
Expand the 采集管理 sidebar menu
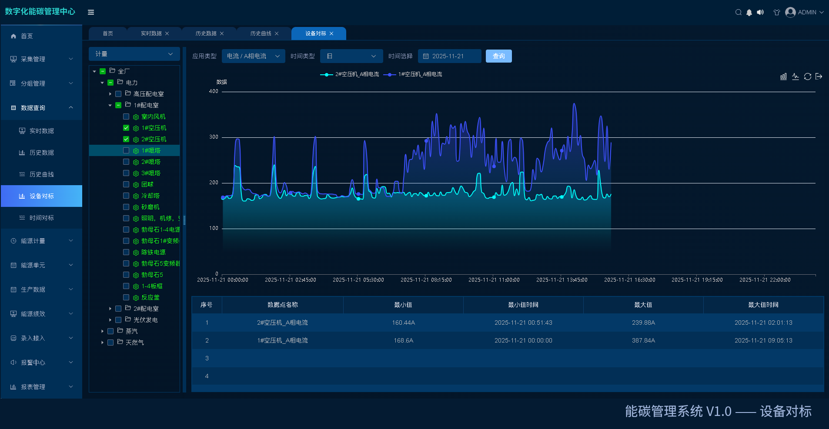tap(42, 59)
